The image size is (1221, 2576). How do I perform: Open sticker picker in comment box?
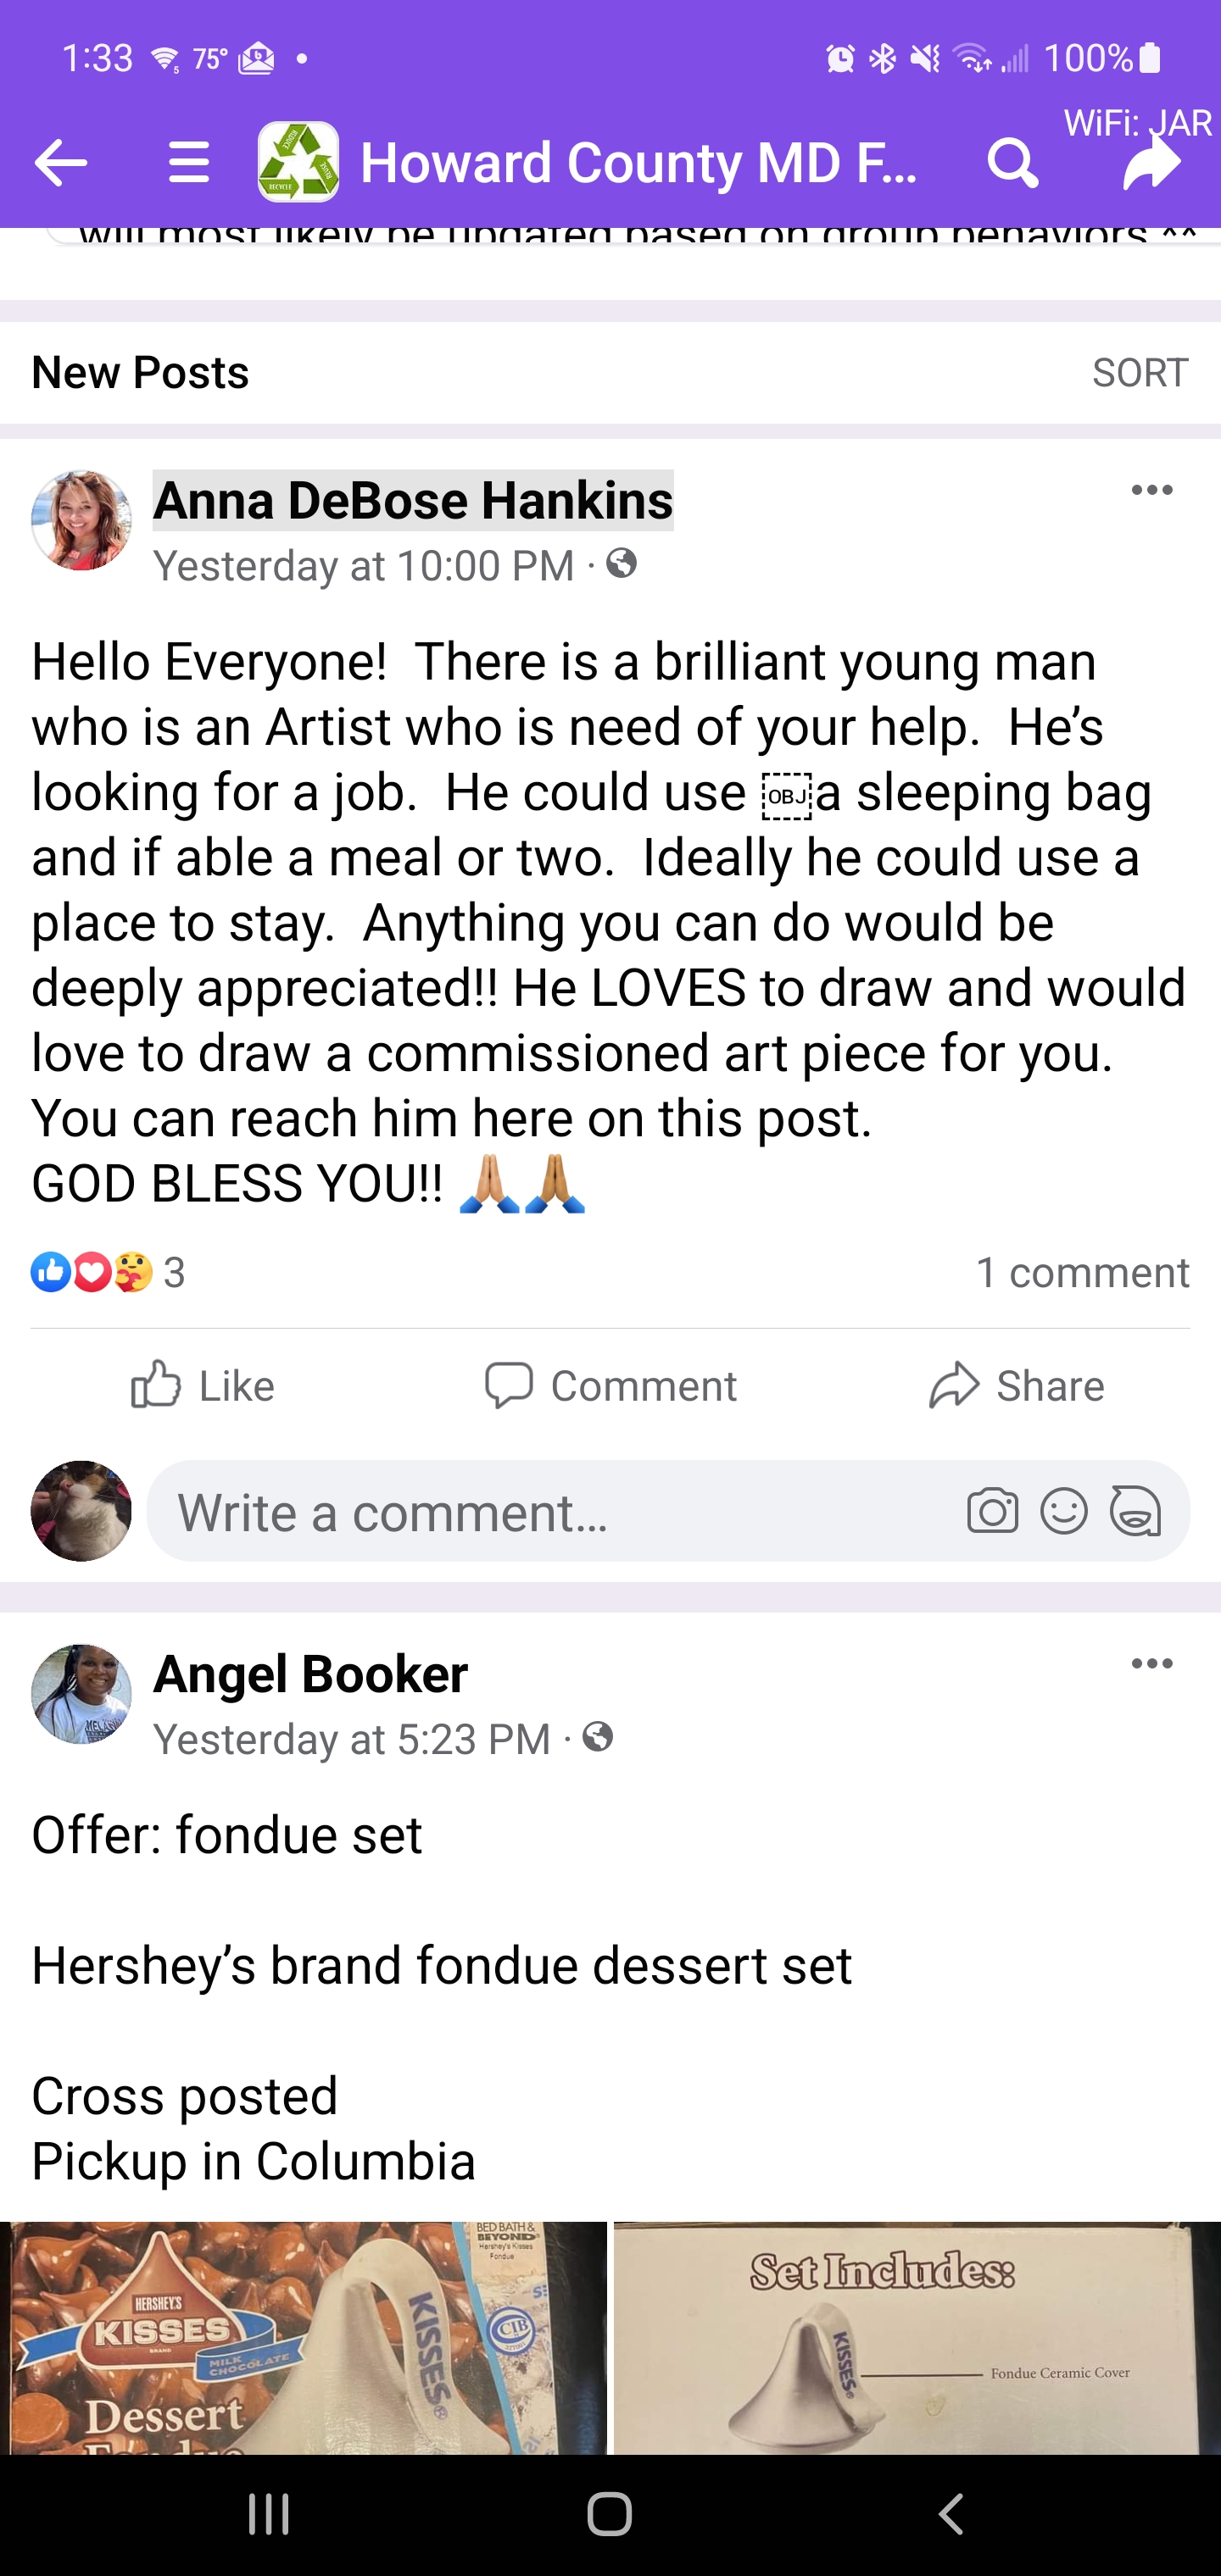(1135, 1511)
